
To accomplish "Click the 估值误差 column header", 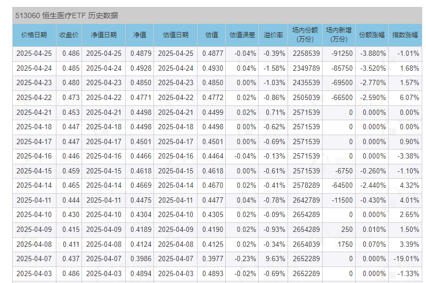I will click(242, 35).
